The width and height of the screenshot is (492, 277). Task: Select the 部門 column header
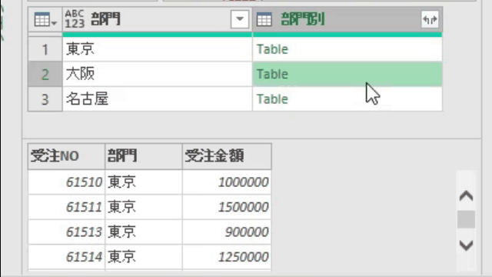pyautogui.click(x=157, y=19)
